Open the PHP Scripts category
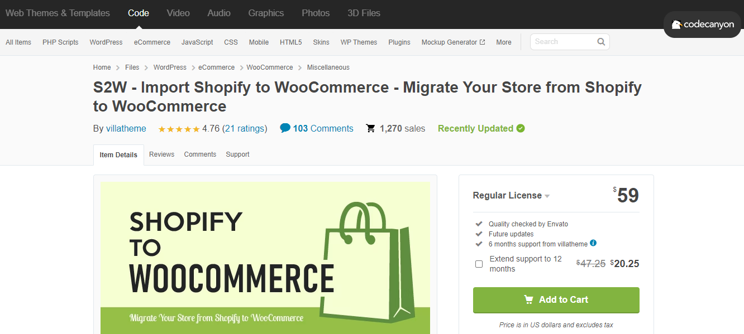This screenshot has height=334, width=744. [60, 42]
